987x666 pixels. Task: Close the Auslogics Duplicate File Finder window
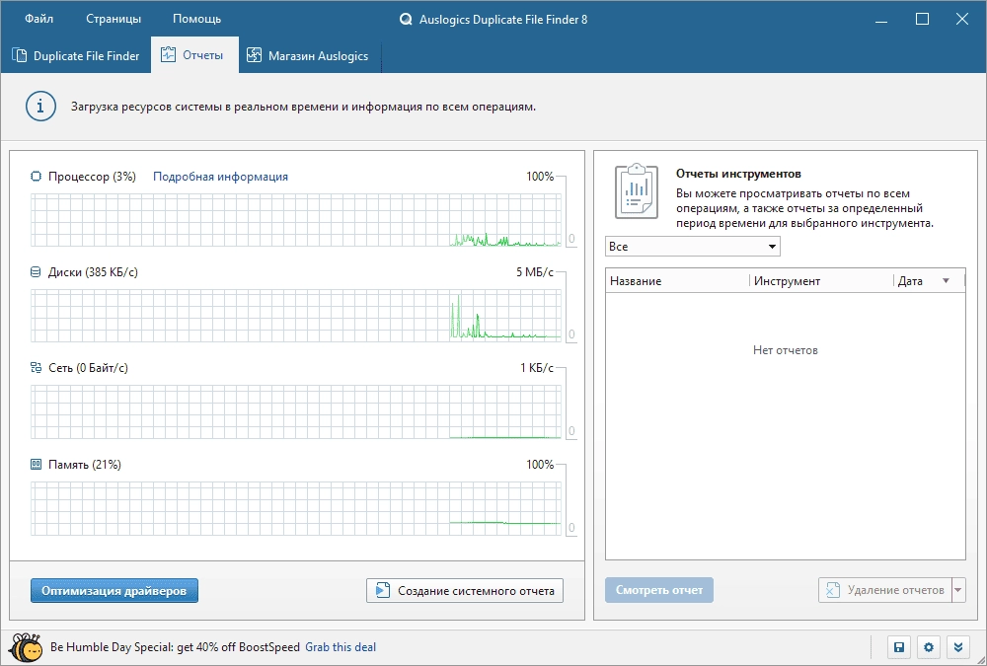962,20
